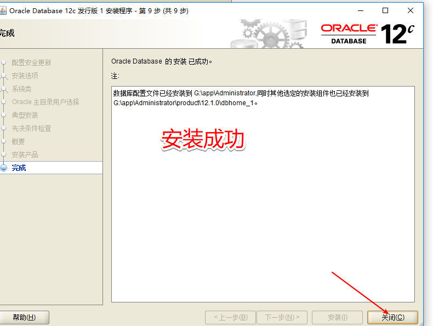Screen dimensions: 433x326
Task: Select the 安装选项 step
Action: [x=25, y=76]
